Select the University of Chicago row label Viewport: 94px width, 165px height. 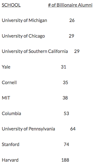click(x=23, y=36)
